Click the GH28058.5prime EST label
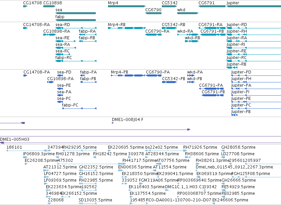Image resolution: width=281 pixels, height=205 pixels. (x=238, y=147)
